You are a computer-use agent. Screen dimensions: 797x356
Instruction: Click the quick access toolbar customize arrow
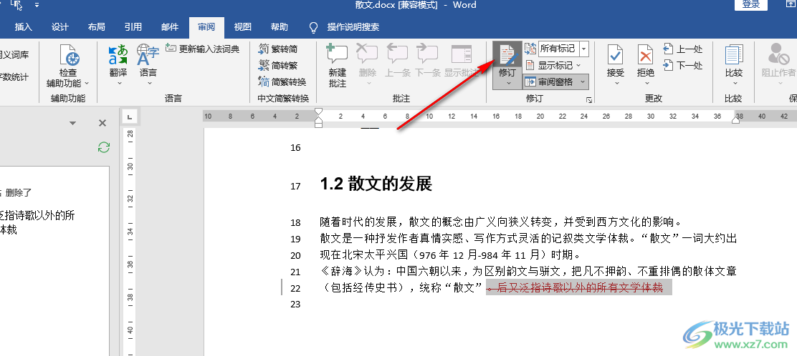click(x=37, y=5)
